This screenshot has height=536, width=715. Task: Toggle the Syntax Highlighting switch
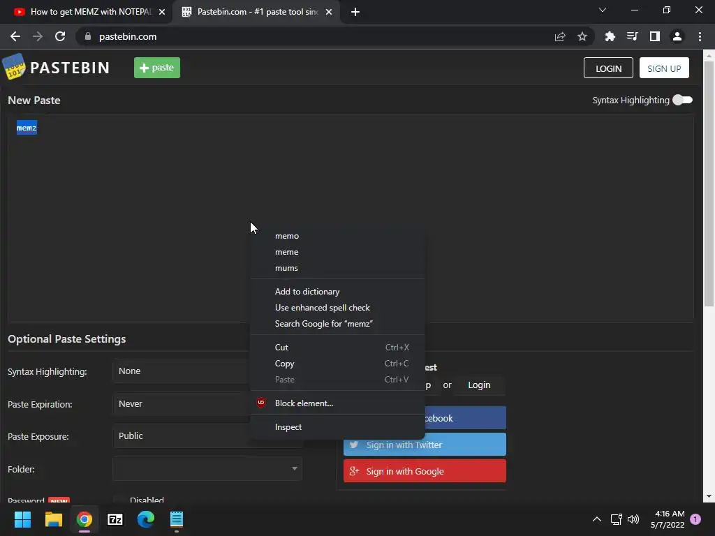(x=682, y=100)
